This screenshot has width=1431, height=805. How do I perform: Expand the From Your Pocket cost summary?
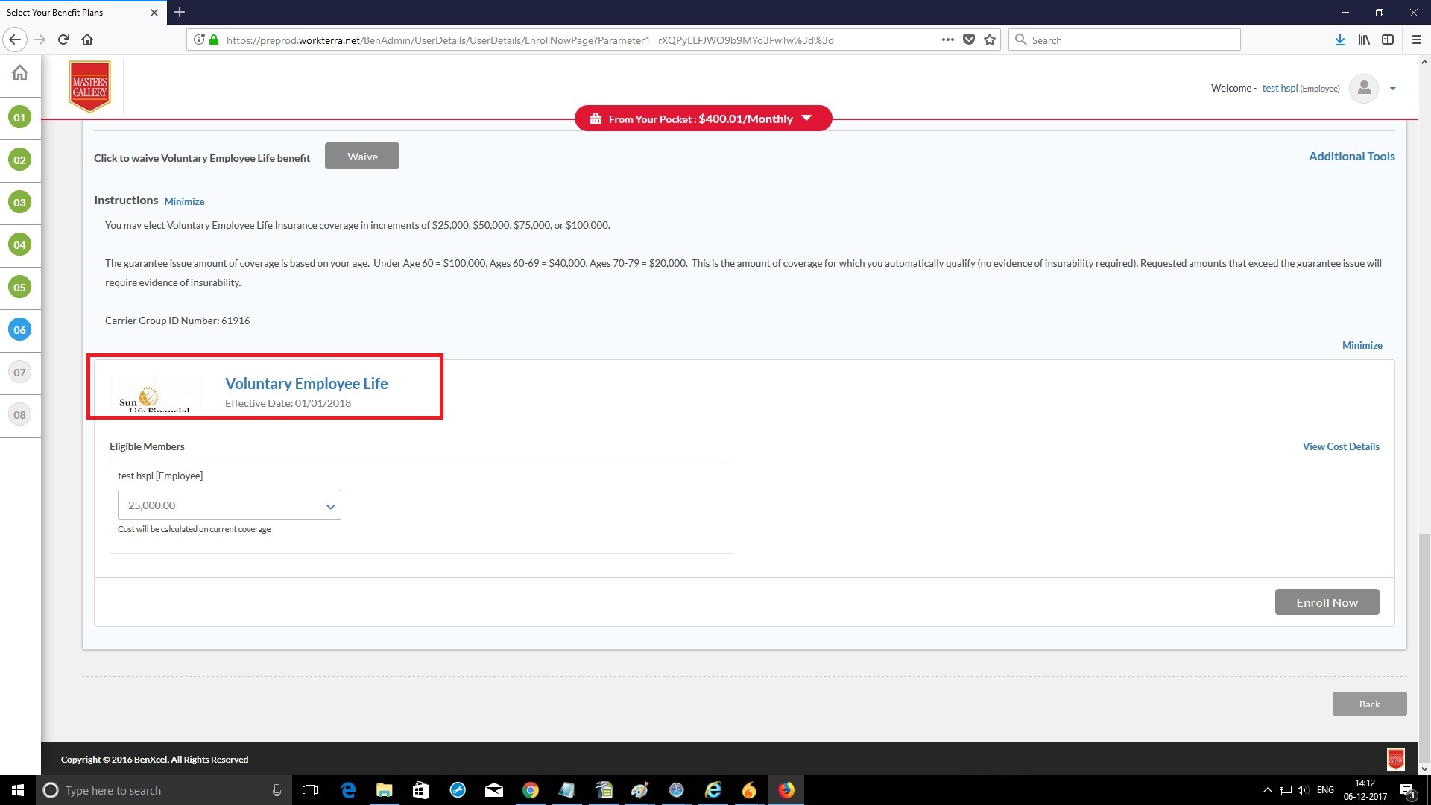click(x=703, y=119)
